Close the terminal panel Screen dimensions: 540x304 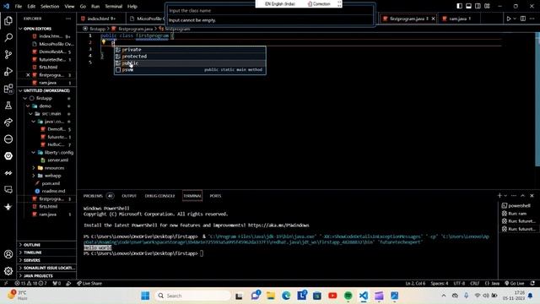(532, 196)
